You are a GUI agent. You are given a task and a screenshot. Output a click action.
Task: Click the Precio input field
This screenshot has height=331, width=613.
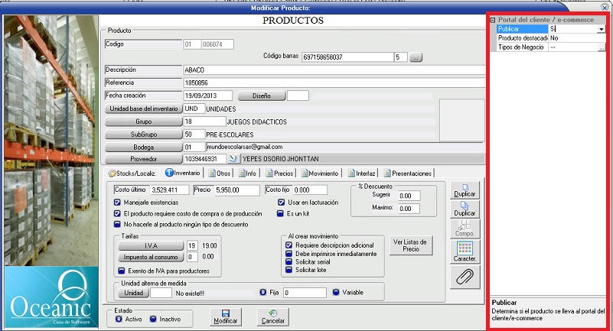[x=236, y=190]
